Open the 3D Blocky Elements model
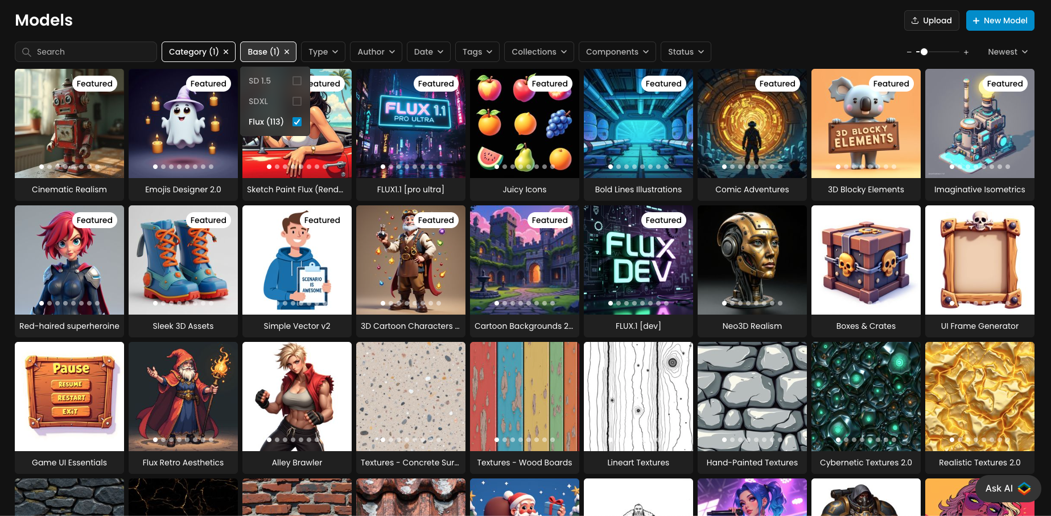This screenshot has height=516, width=1051. 866,135
